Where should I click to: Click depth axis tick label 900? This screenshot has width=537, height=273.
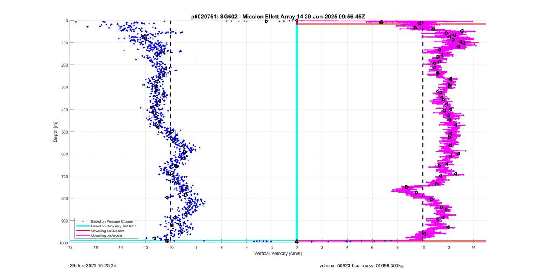(64, 221)
